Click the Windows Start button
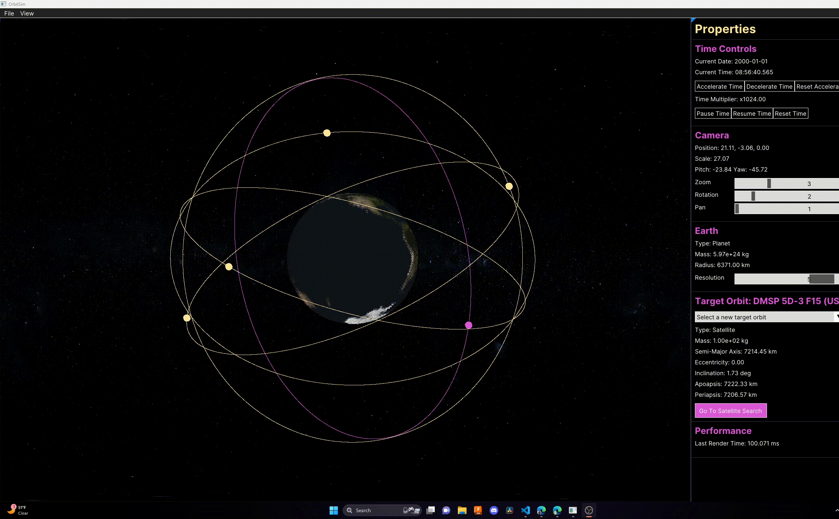Screen dimensions: 839x519 point(334,510)
